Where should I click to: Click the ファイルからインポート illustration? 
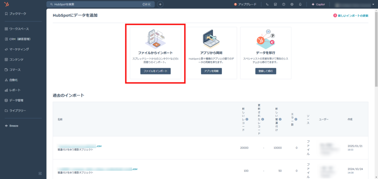(x=155, y=39)
